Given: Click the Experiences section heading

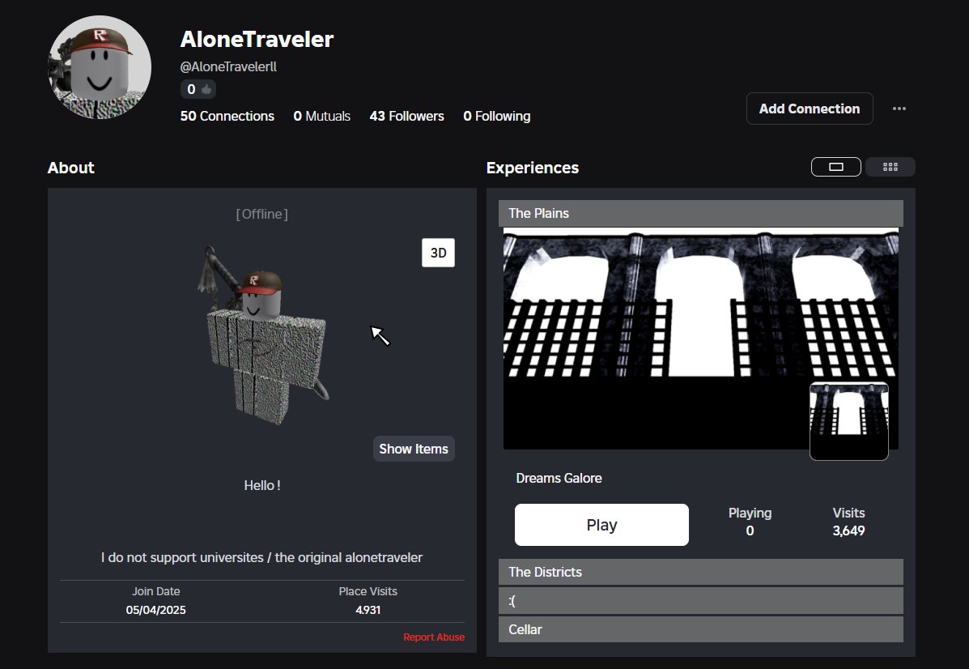Looking at the screenshot, I should coord(532,168).
